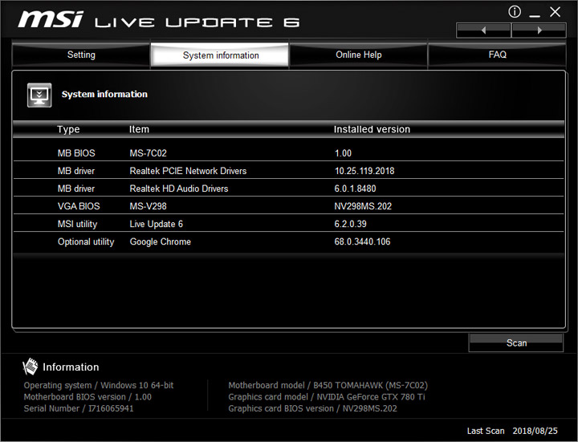Click the Serial Number I716065941 text
The image size is (578, 442).
pos(79,408)
